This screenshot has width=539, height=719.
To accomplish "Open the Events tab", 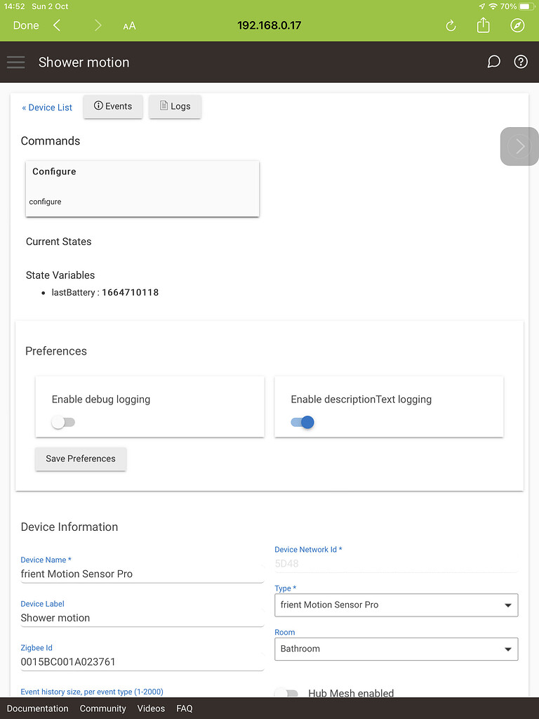I will click(113, 107).
